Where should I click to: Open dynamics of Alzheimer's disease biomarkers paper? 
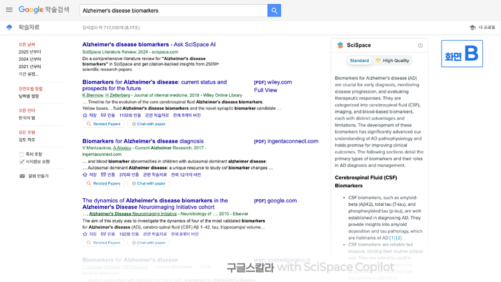[x=155, y=204]
